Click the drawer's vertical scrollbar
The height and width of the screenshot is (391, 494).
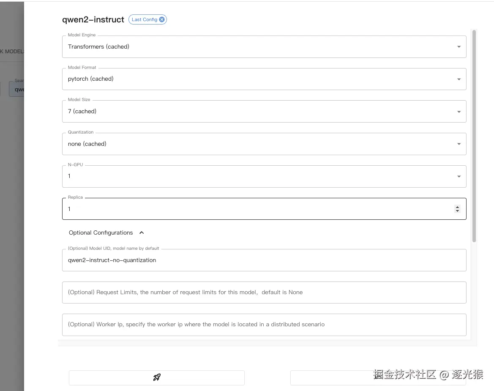[474, 136]
